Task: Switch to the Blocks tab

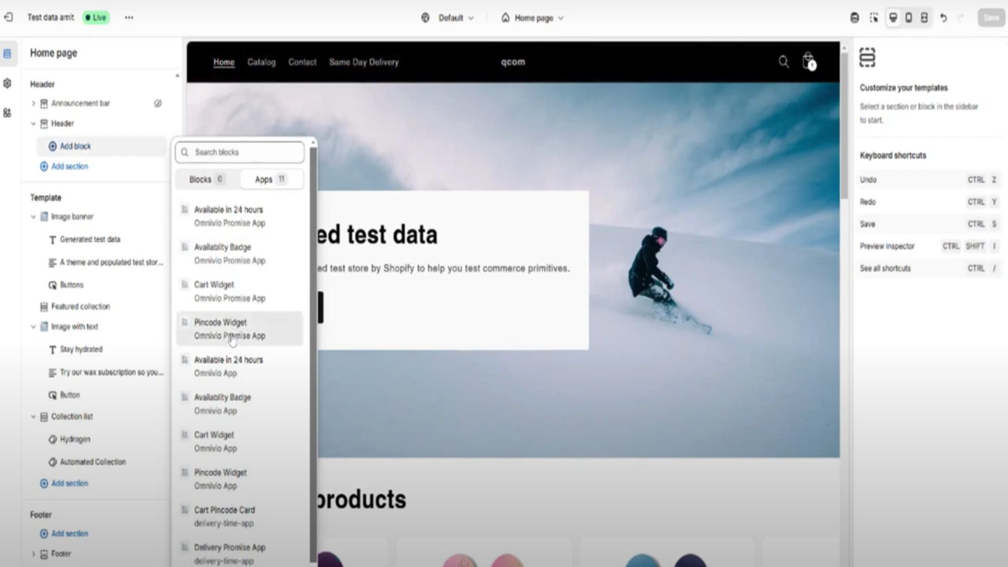Action: 207,180
